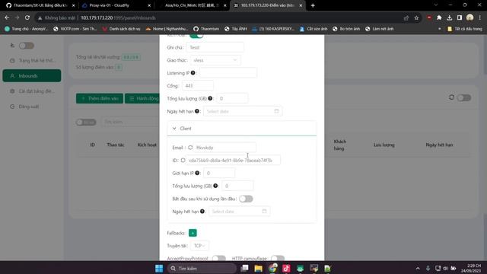The image size is (487, 274).
Task: Toggle the Kích hoạt enable switch
Action: [x=196, y=36]
